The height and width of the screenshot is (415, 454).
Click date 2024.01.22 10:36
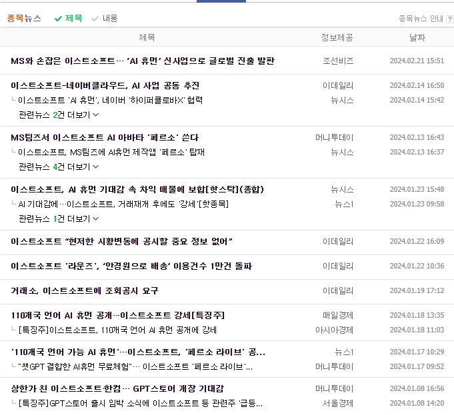click(x=417, y=266)
